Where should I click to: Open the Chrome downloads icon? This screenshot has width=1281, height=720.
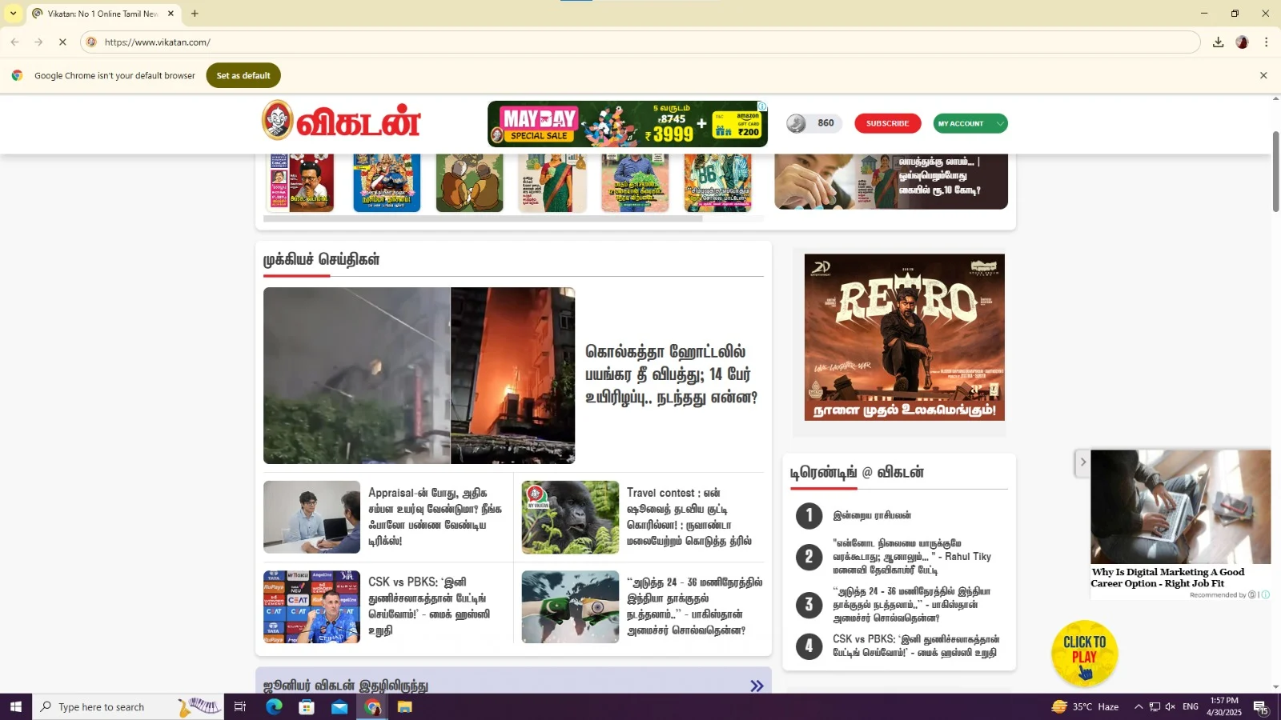(1218, 42)
